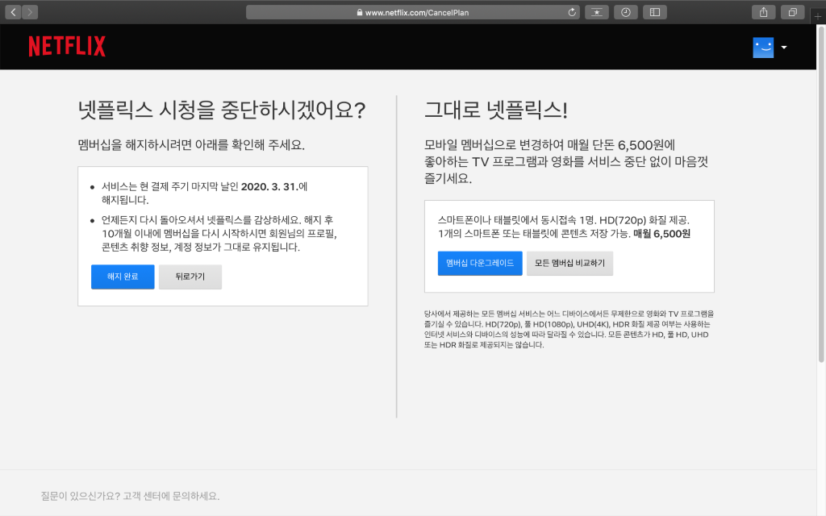Click the page vertical scrollbar
This screenshot has height=516, width=826.
[820, 195]
